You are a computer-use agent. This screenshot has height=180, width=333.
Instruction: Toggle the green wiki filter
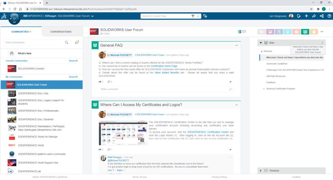point(305,32)
